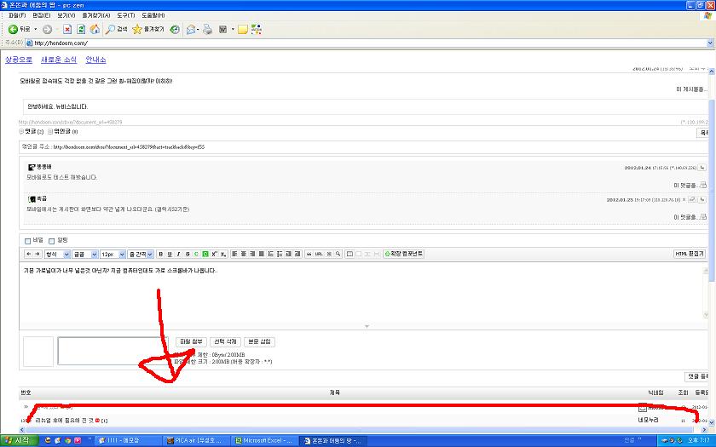Apply subscript in comment editor
This screenshot has height=447, width=716.
point(223,254)
